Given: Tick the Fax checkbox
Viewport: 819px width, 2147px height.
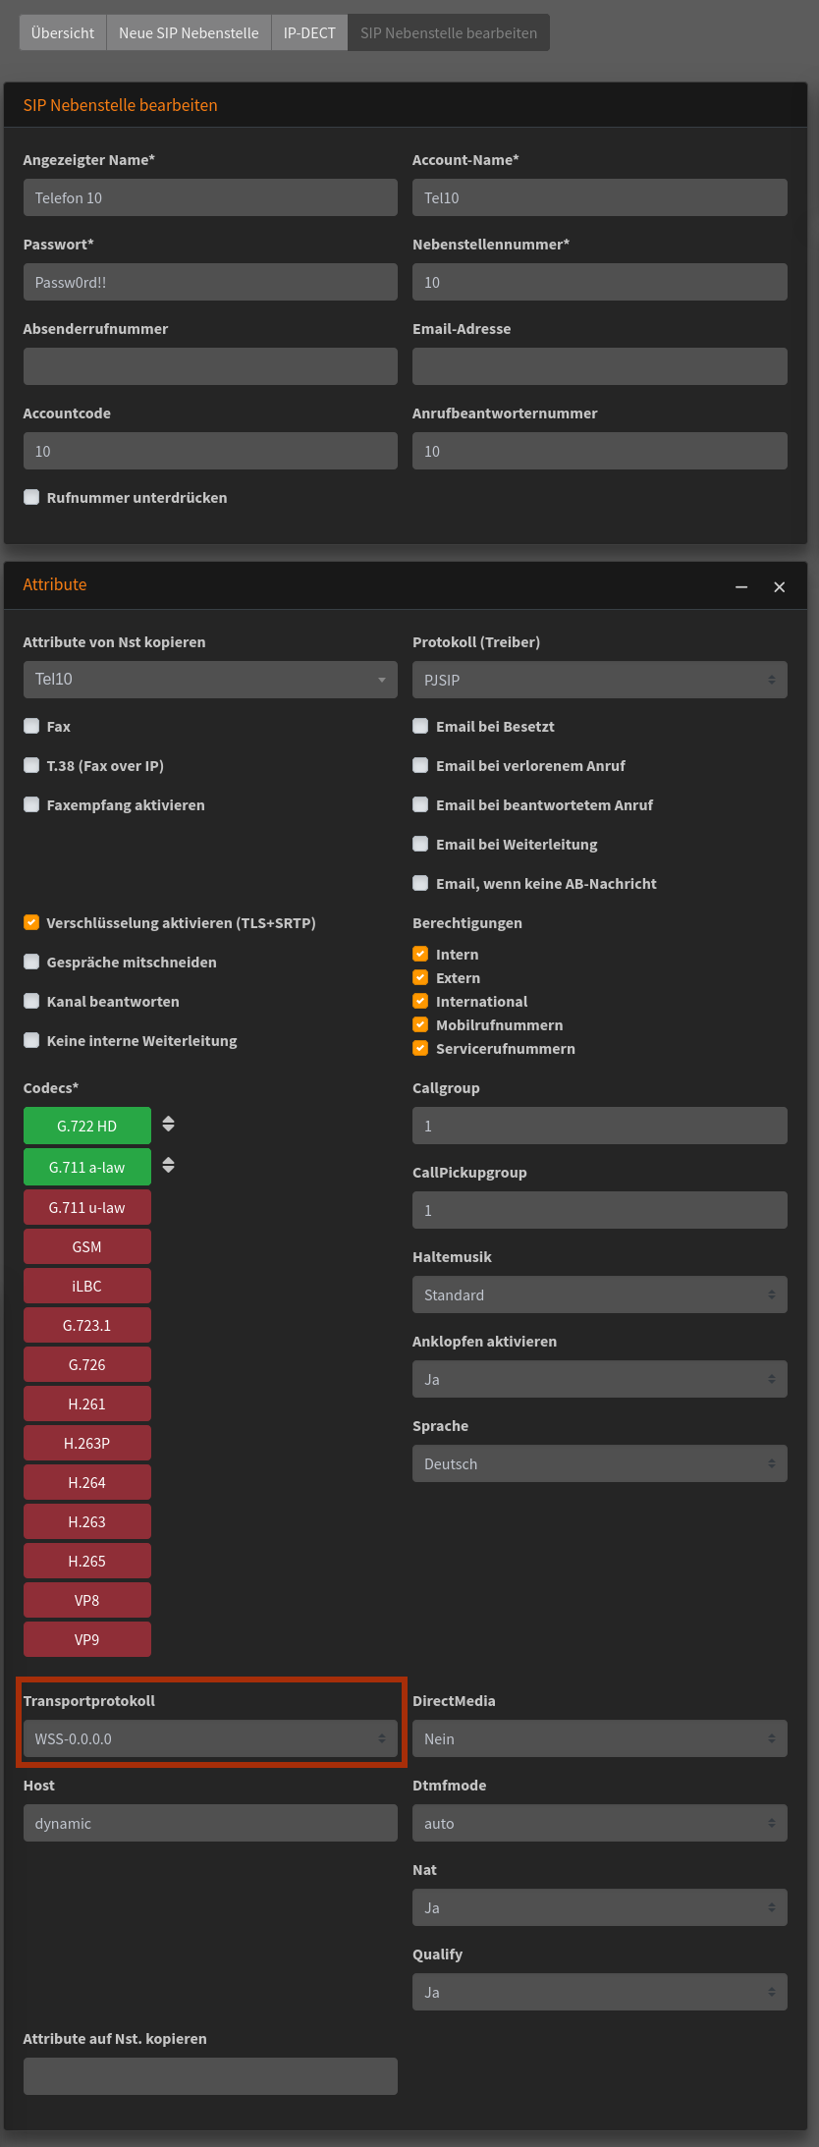Looking at the screenshot, I should [31, 726].
